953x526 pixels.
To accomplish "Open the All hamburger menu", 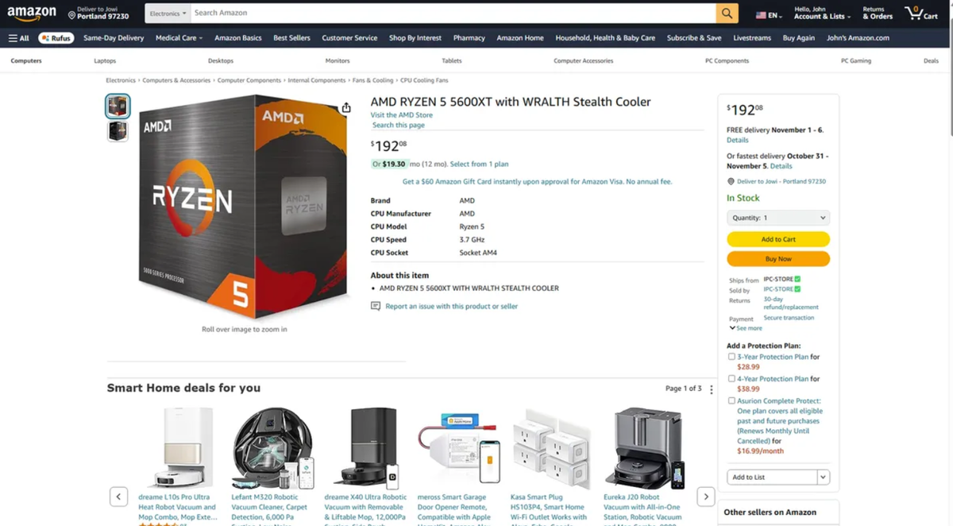I will pyautogui.click(x=19, y=37).
